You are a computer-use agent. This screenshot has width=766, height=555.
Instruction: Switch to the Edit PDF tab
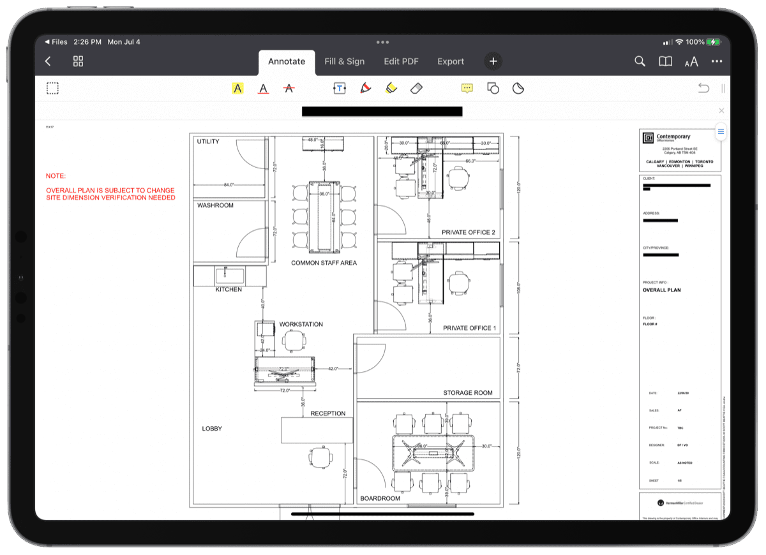401,61
